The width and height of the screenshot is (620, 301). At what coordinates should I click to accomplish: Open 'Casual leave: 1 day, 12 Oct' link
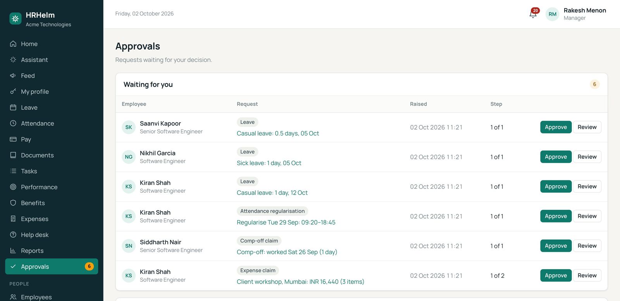point(272,193)
